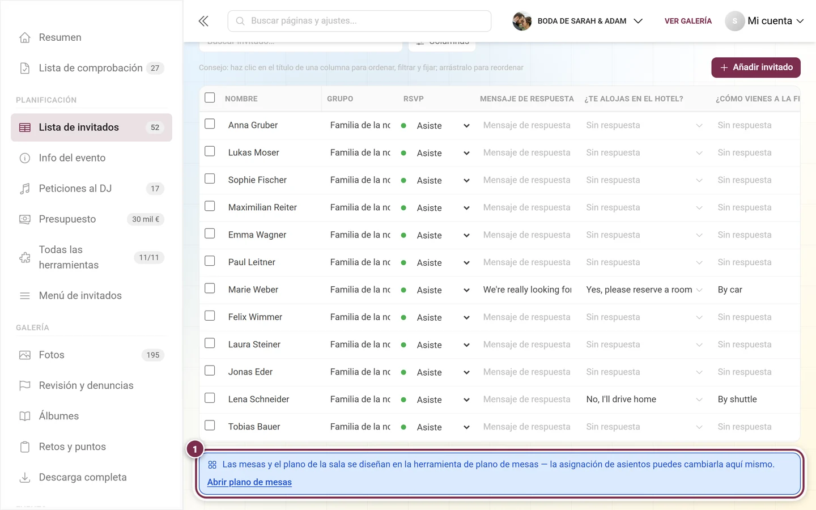The height and width of the screenshot is (510, 816).
Task: Sort by the NOMBRE column header
Action: (241, 99)
